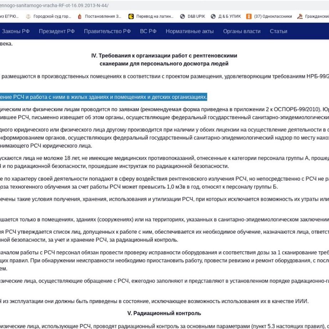Click the browser address bar URL
Image resolution: width=329 pixels, height=329 pixels.
pos(54,5)
